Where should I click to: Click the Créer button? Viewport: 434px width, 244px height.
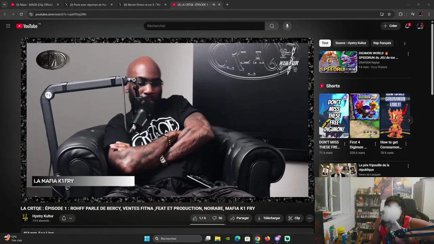[x=390, y=26]
